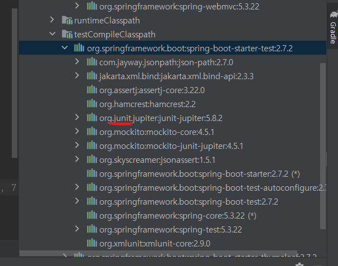338x266 pixels.
Task: Expand the jakarta.xml.bind-api:2.3.3 dependency
Action: click(77, 75)
